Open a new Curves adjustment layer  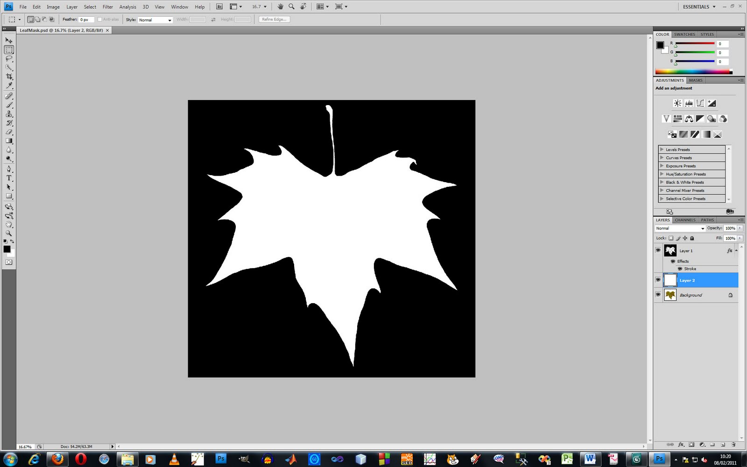pyautogui.click(x=700, y=103)
